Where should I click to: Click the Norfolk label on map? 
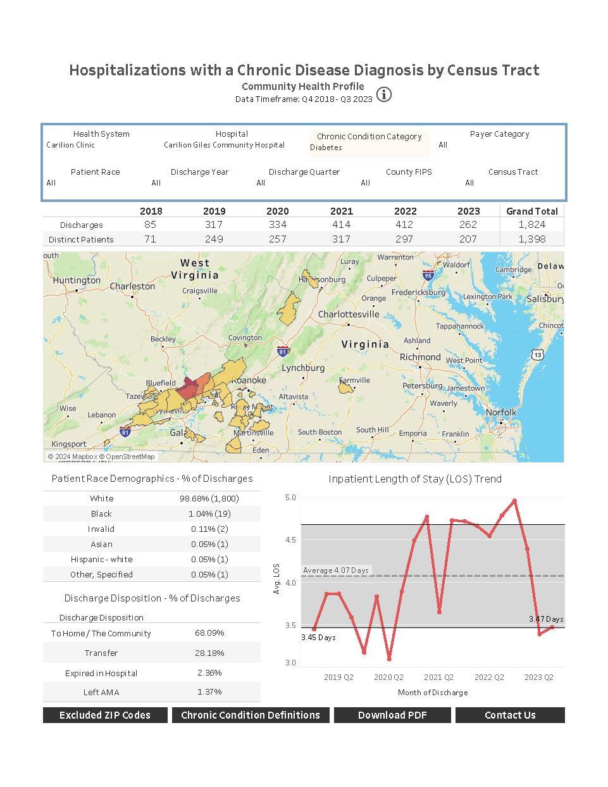(501, 412)
